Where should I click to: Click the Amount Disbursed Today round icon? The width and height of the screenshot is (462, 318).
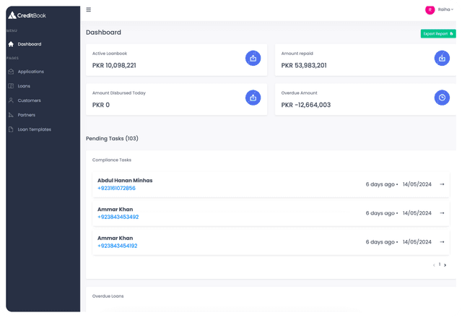point(253,98)
